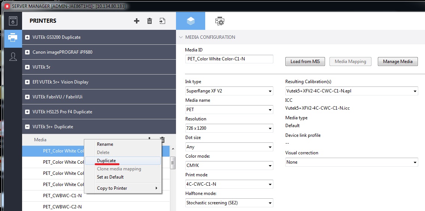Viewport: 425px width, 211px height.
Task: Open the Ink type dropdown
Action: click(229, 91)
